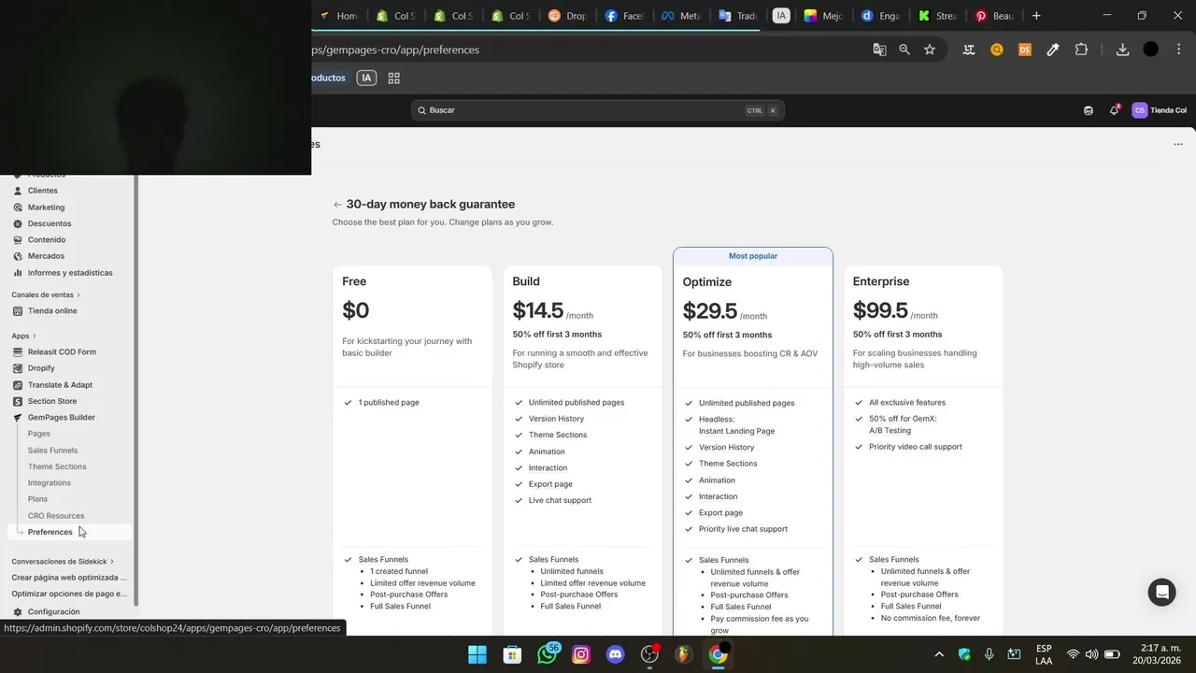Image resolution: width=1196 pixels, height=673 pixels.
Task: Open Crear página web optimizada conversation
Action: (69, 578)
